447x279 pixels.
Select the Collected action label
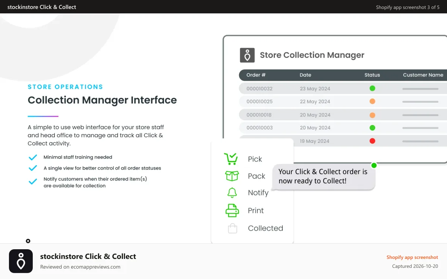click(x=266, y=228)
